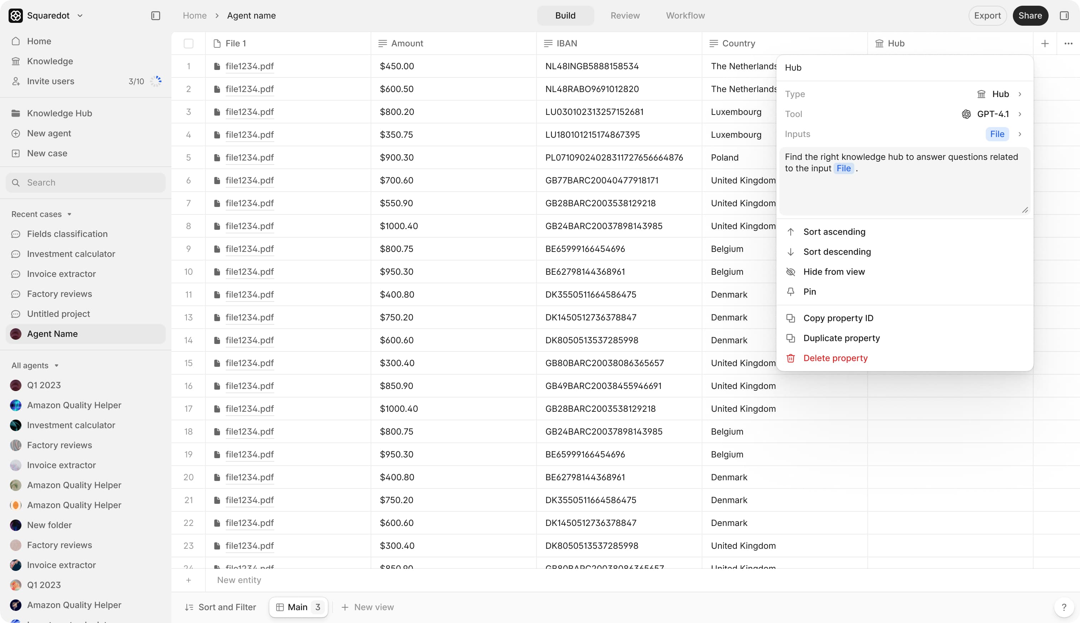Toggle the right side panel icon
The height and width of the screenshot is (623, 1080).
coord(1064,16)
